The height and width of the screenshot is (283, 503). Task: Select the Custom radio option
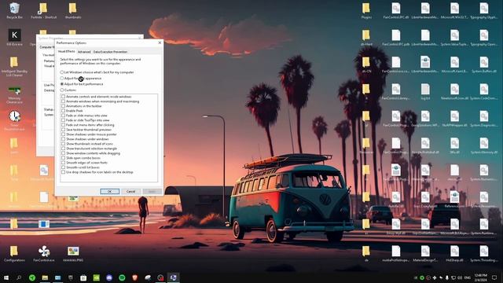pos(62,90)
